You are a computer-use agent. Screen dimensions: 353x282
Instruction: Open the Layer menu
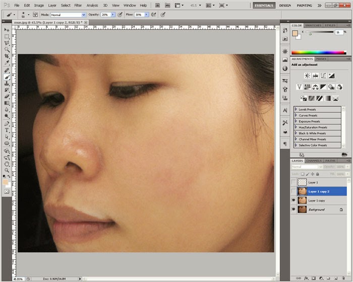(x=52, y=6)
